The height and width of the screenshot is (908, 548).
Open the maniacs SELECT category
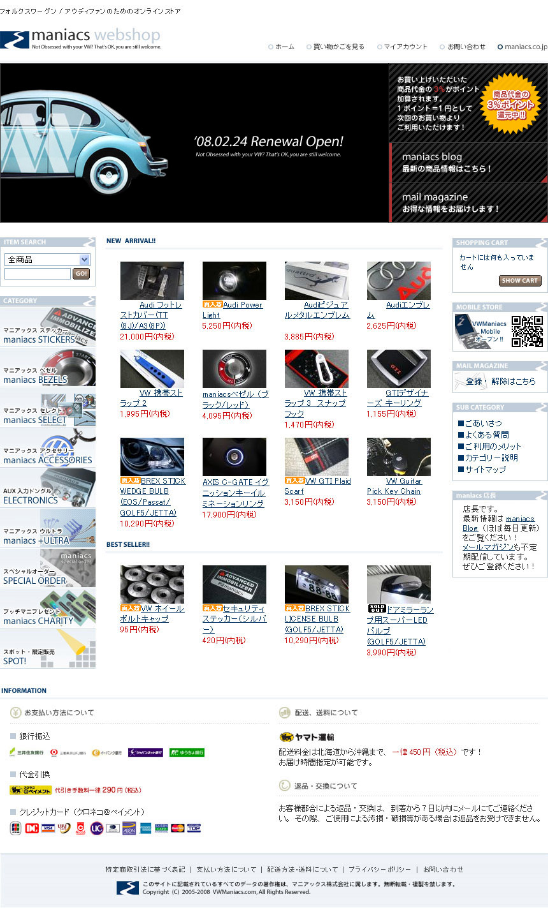(x=48, y=407)
